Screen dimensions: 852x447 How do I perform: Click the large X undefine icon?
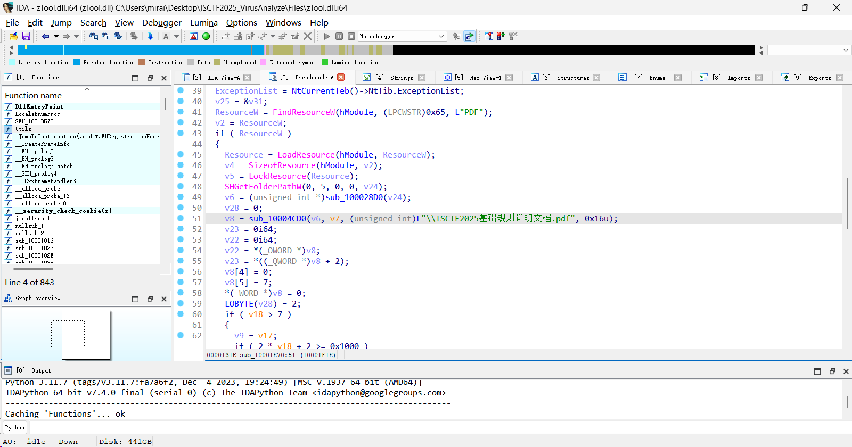(x=308, y=36)
